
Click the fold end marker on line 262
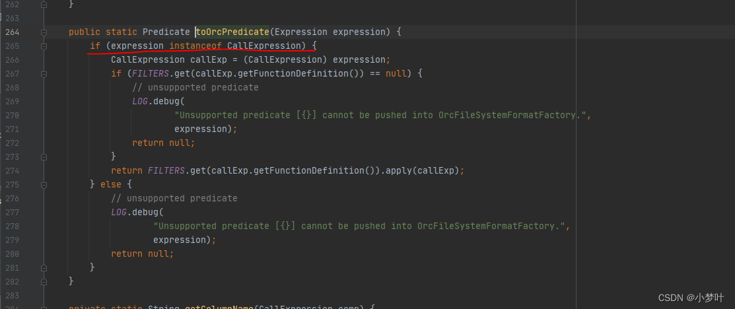44,5
